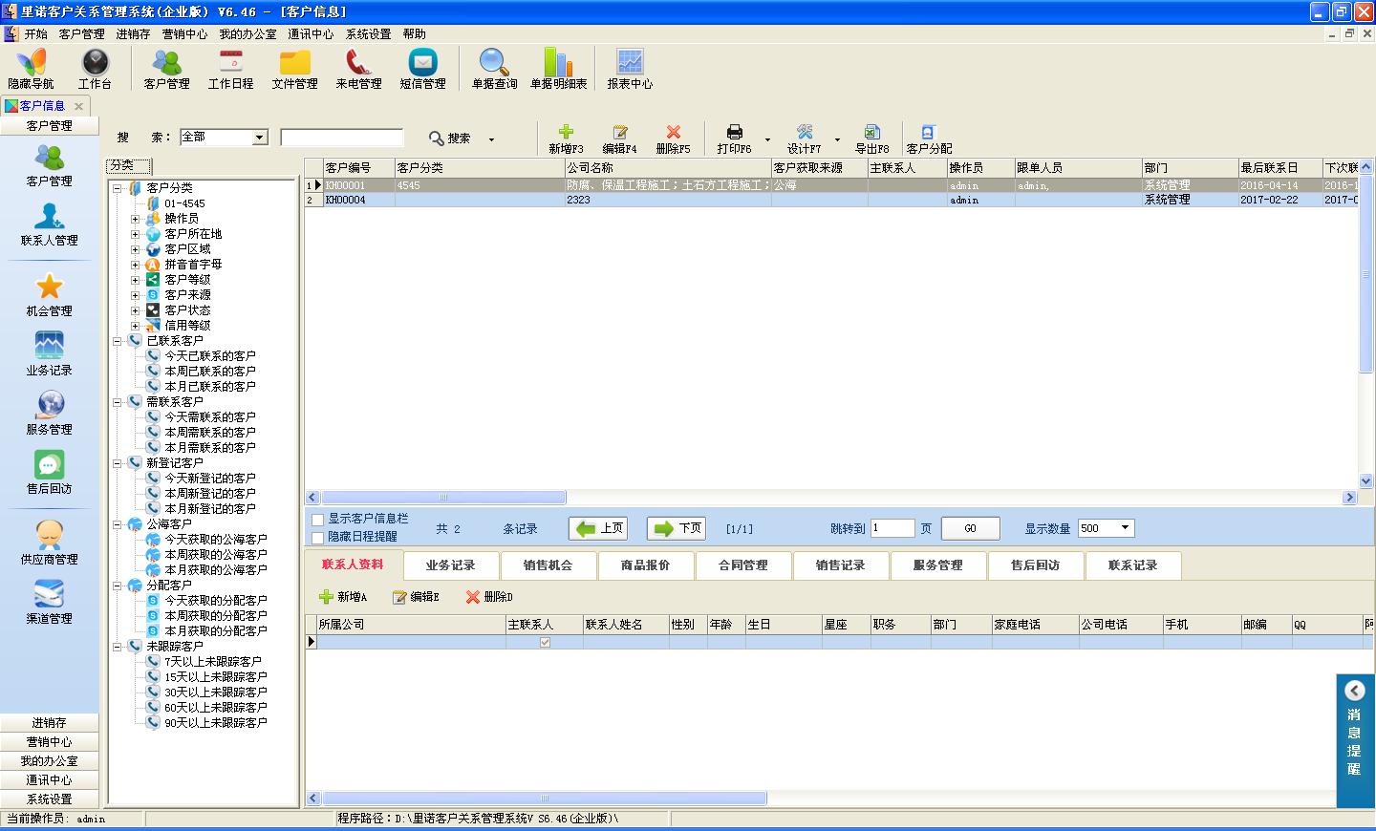Open 业务记录 in the sidebar
Screen dimensions: 1376x831
50,354
